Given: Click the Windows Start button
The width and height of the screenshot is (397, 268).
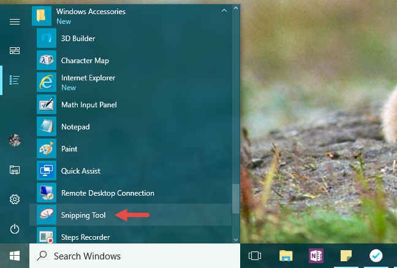Looking at the screenshot, I should [x=15, y=256].
